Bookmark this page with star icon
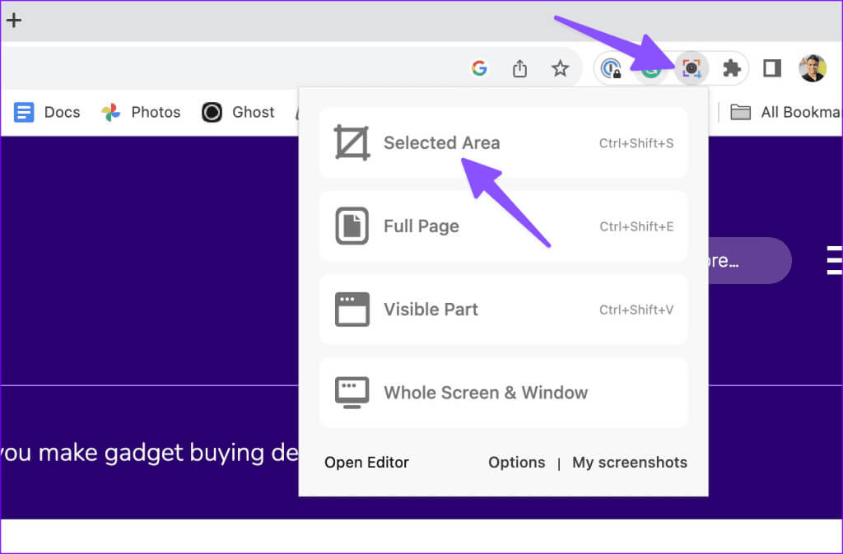This screenshot has width=843, height=554. pyautogui.click(x=560, y=68)
